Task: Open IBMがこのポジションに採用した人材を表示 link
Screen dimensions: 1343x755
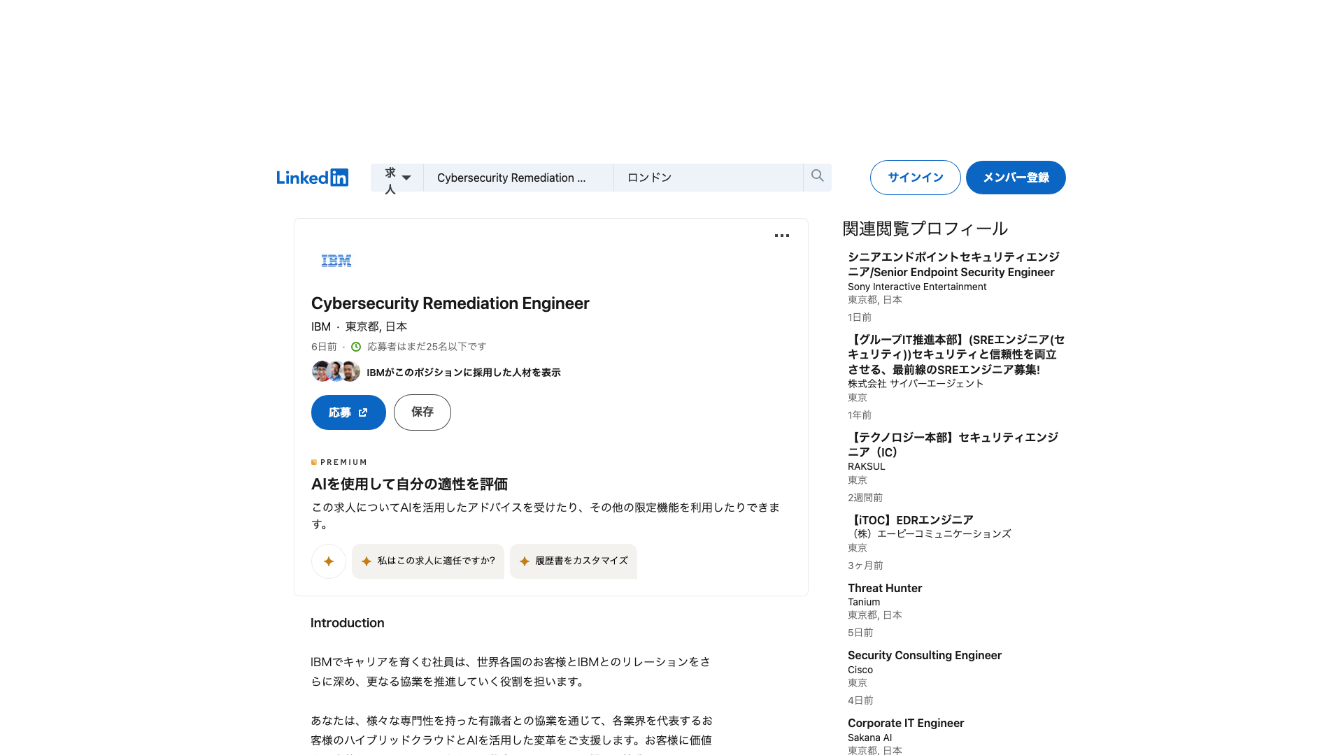Action: click(x=463, y=373)
